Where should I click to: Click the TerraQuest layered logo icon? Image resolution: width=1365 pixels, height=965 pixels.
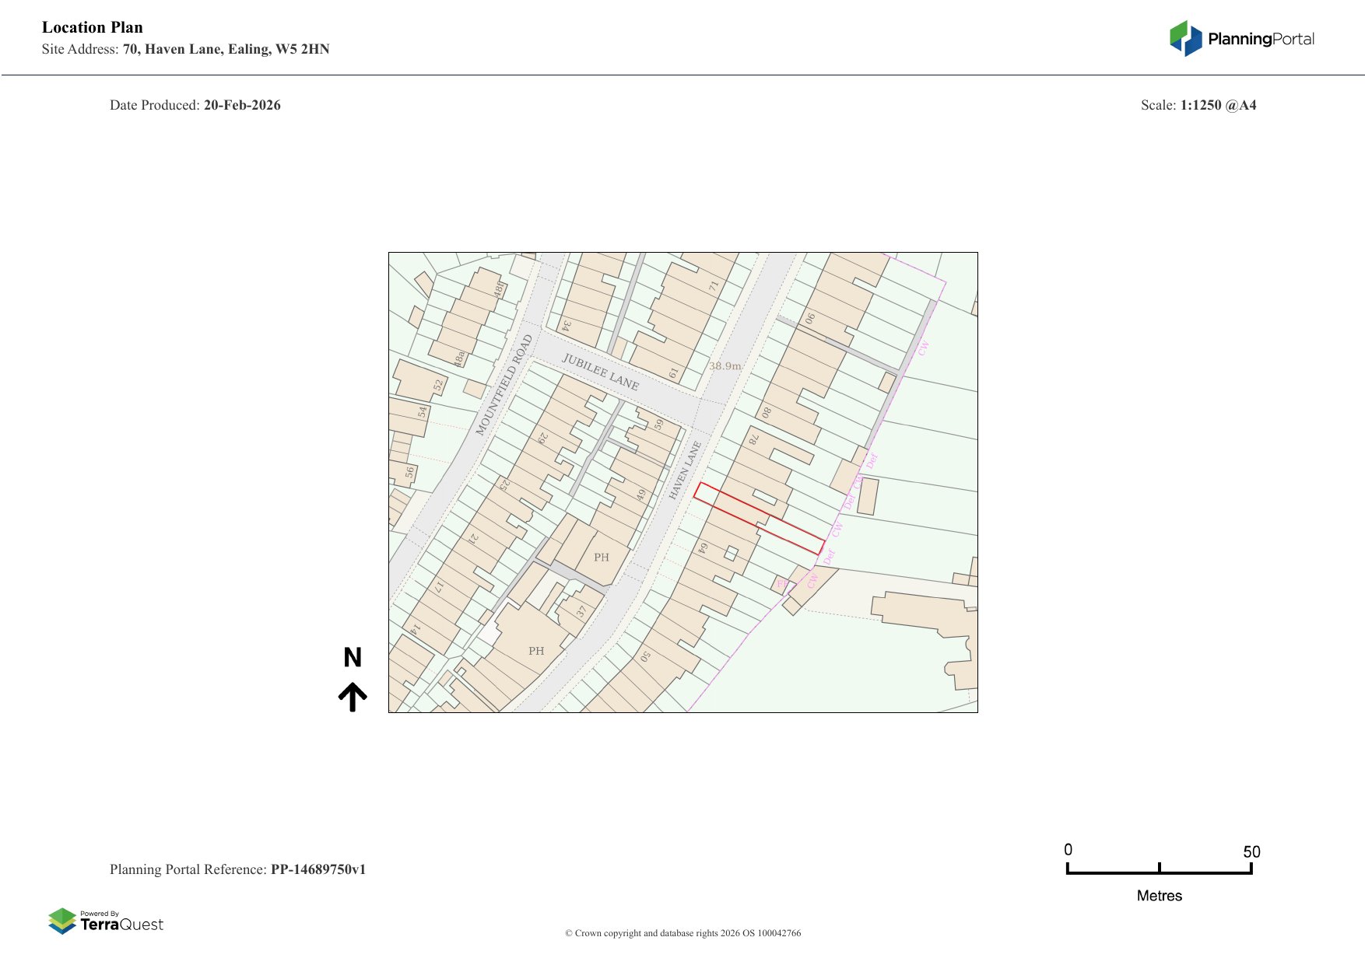pos(62,921)
